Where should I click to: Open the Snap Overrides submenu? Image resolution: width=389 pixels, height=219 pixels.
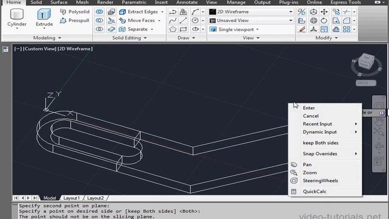pyautogui.click(x=325, y=154)
